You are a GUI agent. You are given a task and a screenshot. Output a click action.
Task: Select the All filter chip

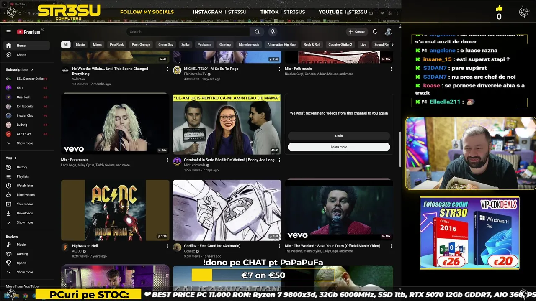point(65,45)
